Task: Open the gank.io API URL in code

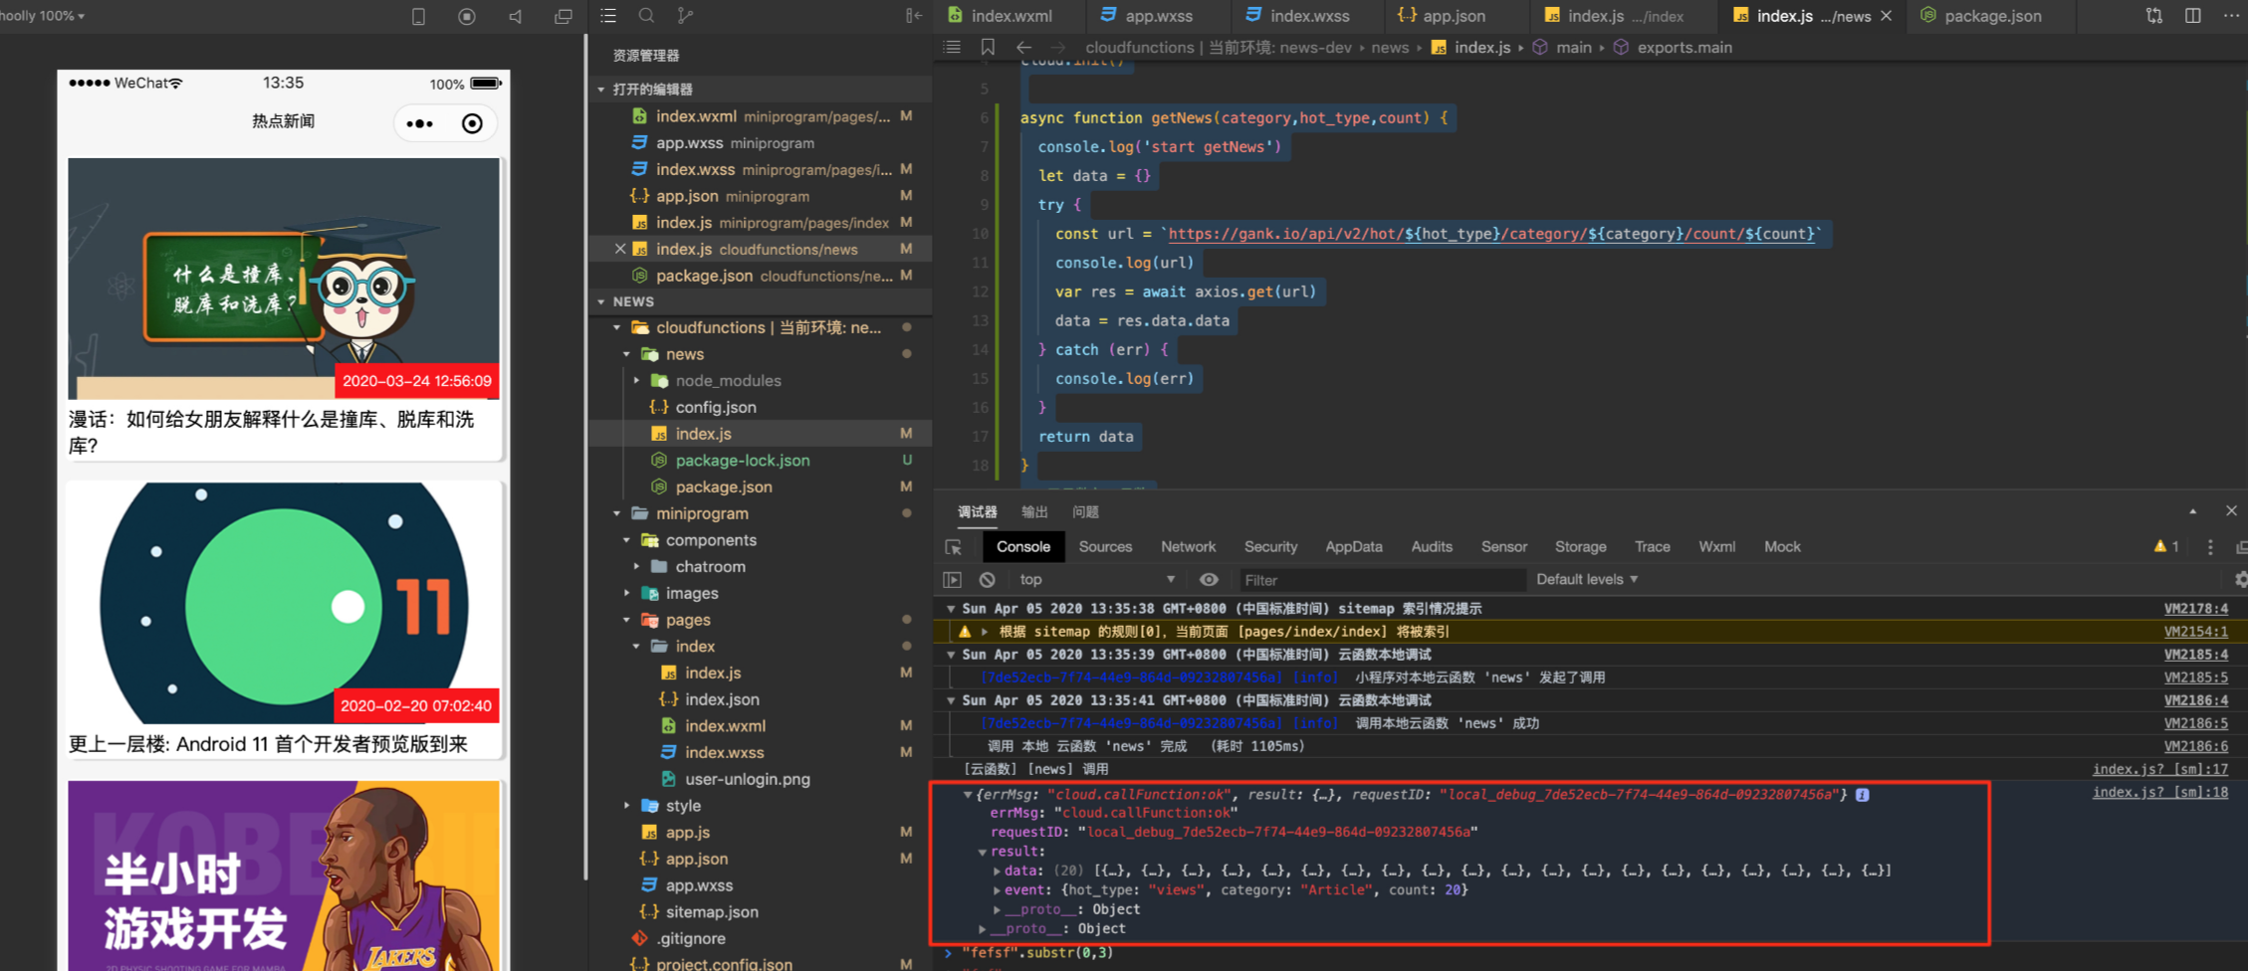Action: click(1490, 234)
